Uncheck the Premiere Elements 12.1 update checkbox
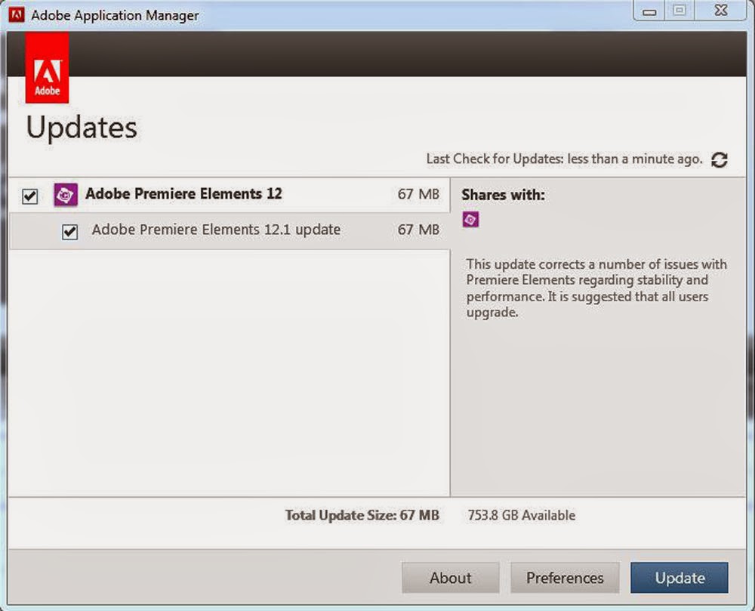This screenshot has height=611, width=755. pos(69,232)
